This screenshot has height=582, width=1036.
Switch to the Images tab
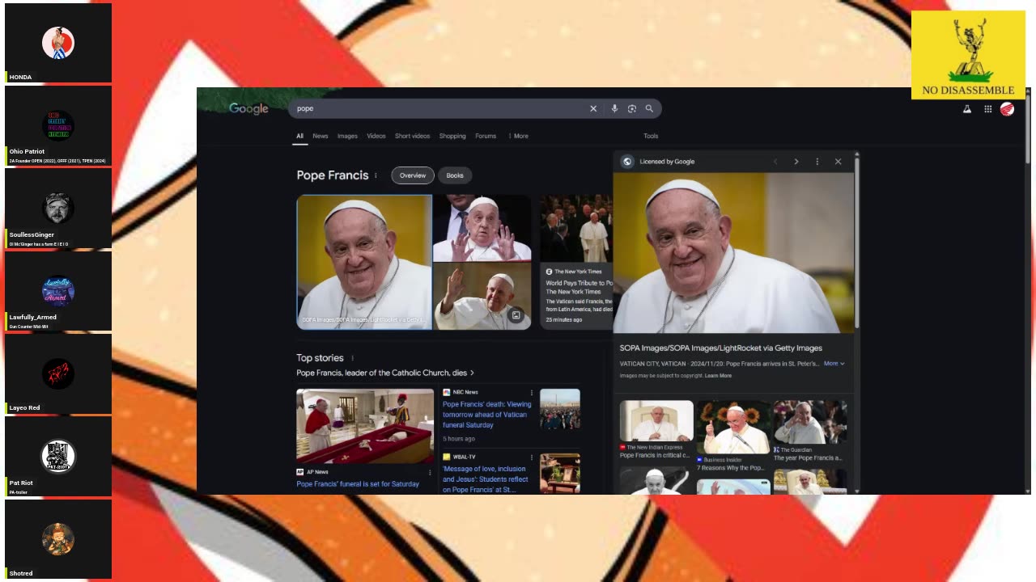click(x=347, y=136)
